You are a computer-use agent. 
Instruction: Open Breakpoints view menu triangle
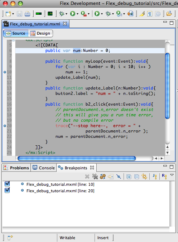coord(172,175)
